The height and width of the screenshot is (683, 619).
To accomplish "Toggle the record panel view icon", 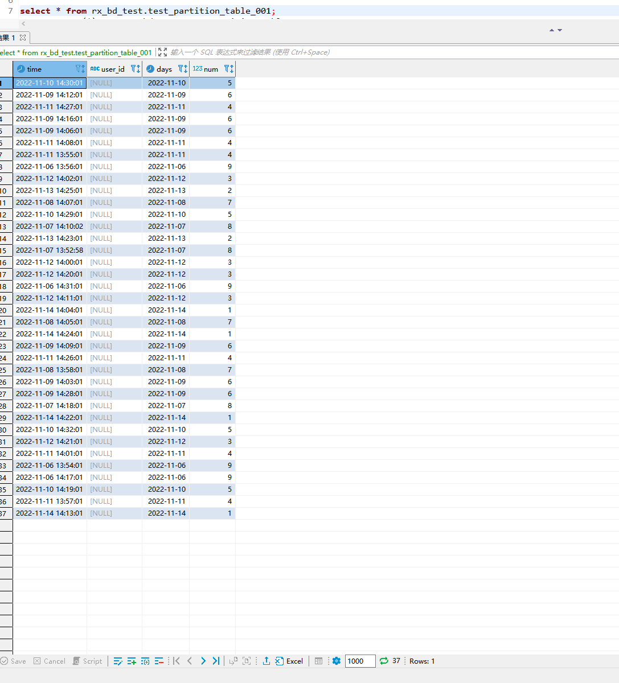I will pos(318,661).
